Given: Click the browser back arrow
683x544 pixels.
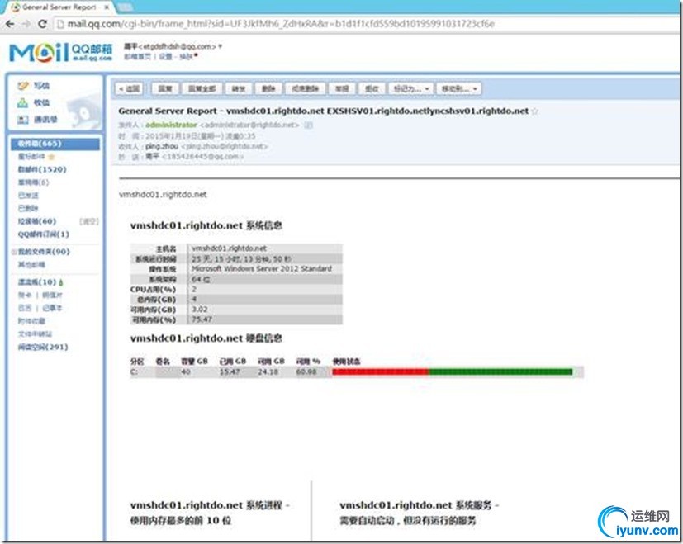Looking at the screenshot, I should (11, 24).
